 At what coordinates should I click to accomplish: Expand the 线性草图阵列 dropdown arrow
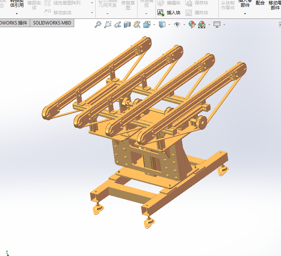pyautogui.click(x=92, y=3)
